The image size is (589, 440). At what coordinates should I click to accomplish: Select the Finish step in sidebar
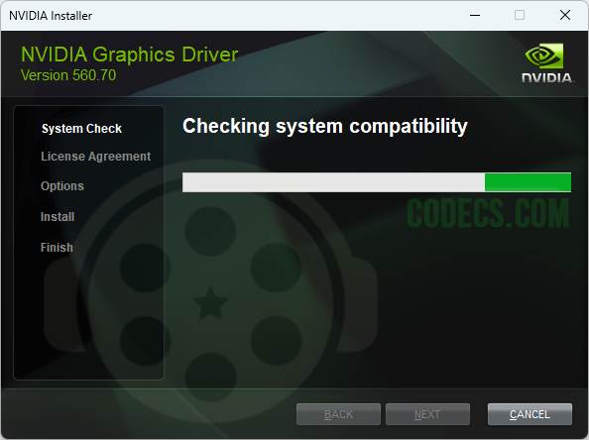click(x=57, y=248)
